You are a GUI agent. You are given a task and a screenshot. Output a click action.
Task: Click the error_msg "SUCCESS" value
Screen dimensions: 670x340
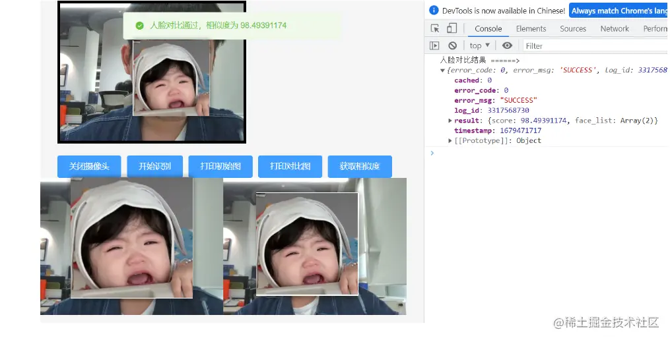(518, 100)
